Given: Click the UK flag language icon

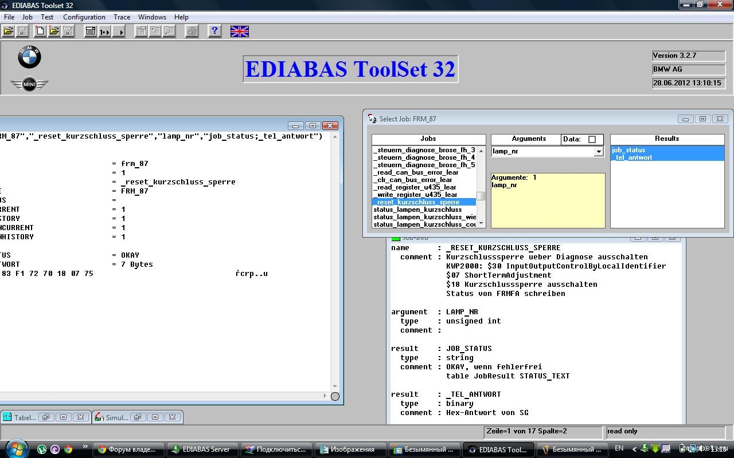Looking at the screenshot, I should point(239,31).
